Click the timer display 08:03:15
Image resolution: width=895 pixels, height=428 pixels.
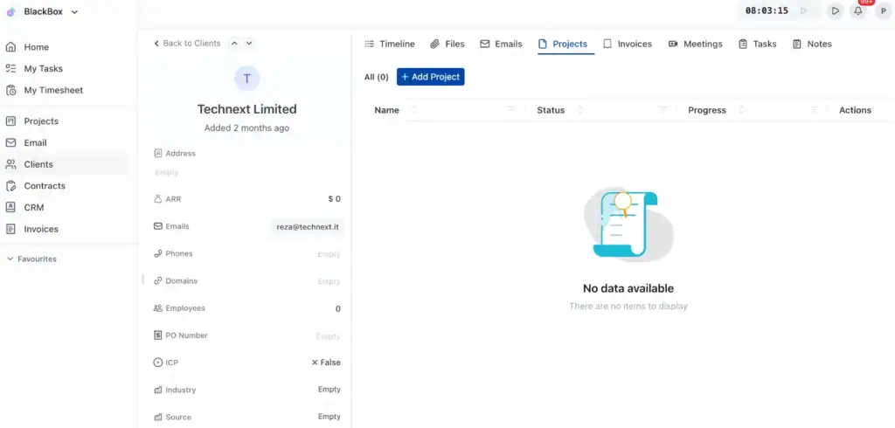pyautogui.click(x=767, y=10)
